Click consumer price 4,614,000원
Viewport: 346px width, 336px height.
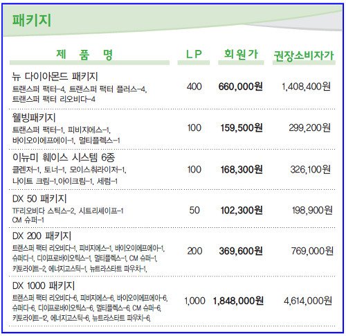coord(308,301)
